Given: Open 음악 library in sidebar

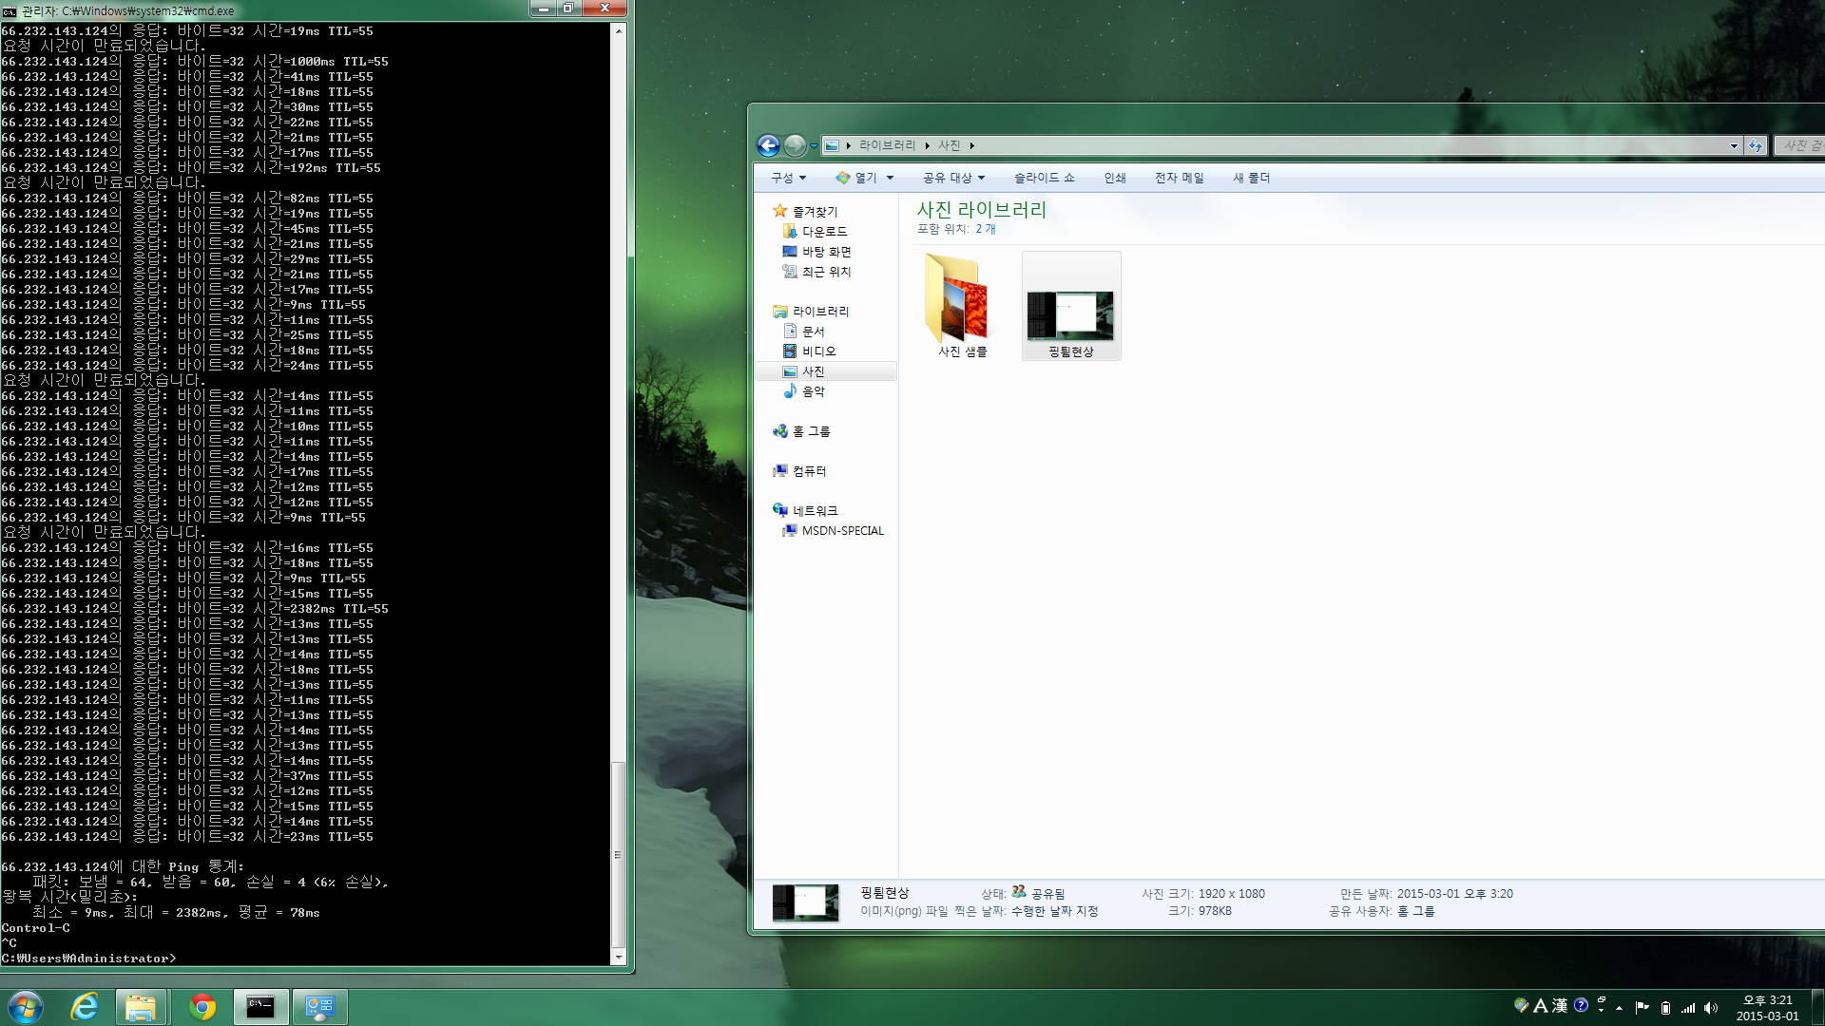Looking at the screenshot, I should click(803, 391).
